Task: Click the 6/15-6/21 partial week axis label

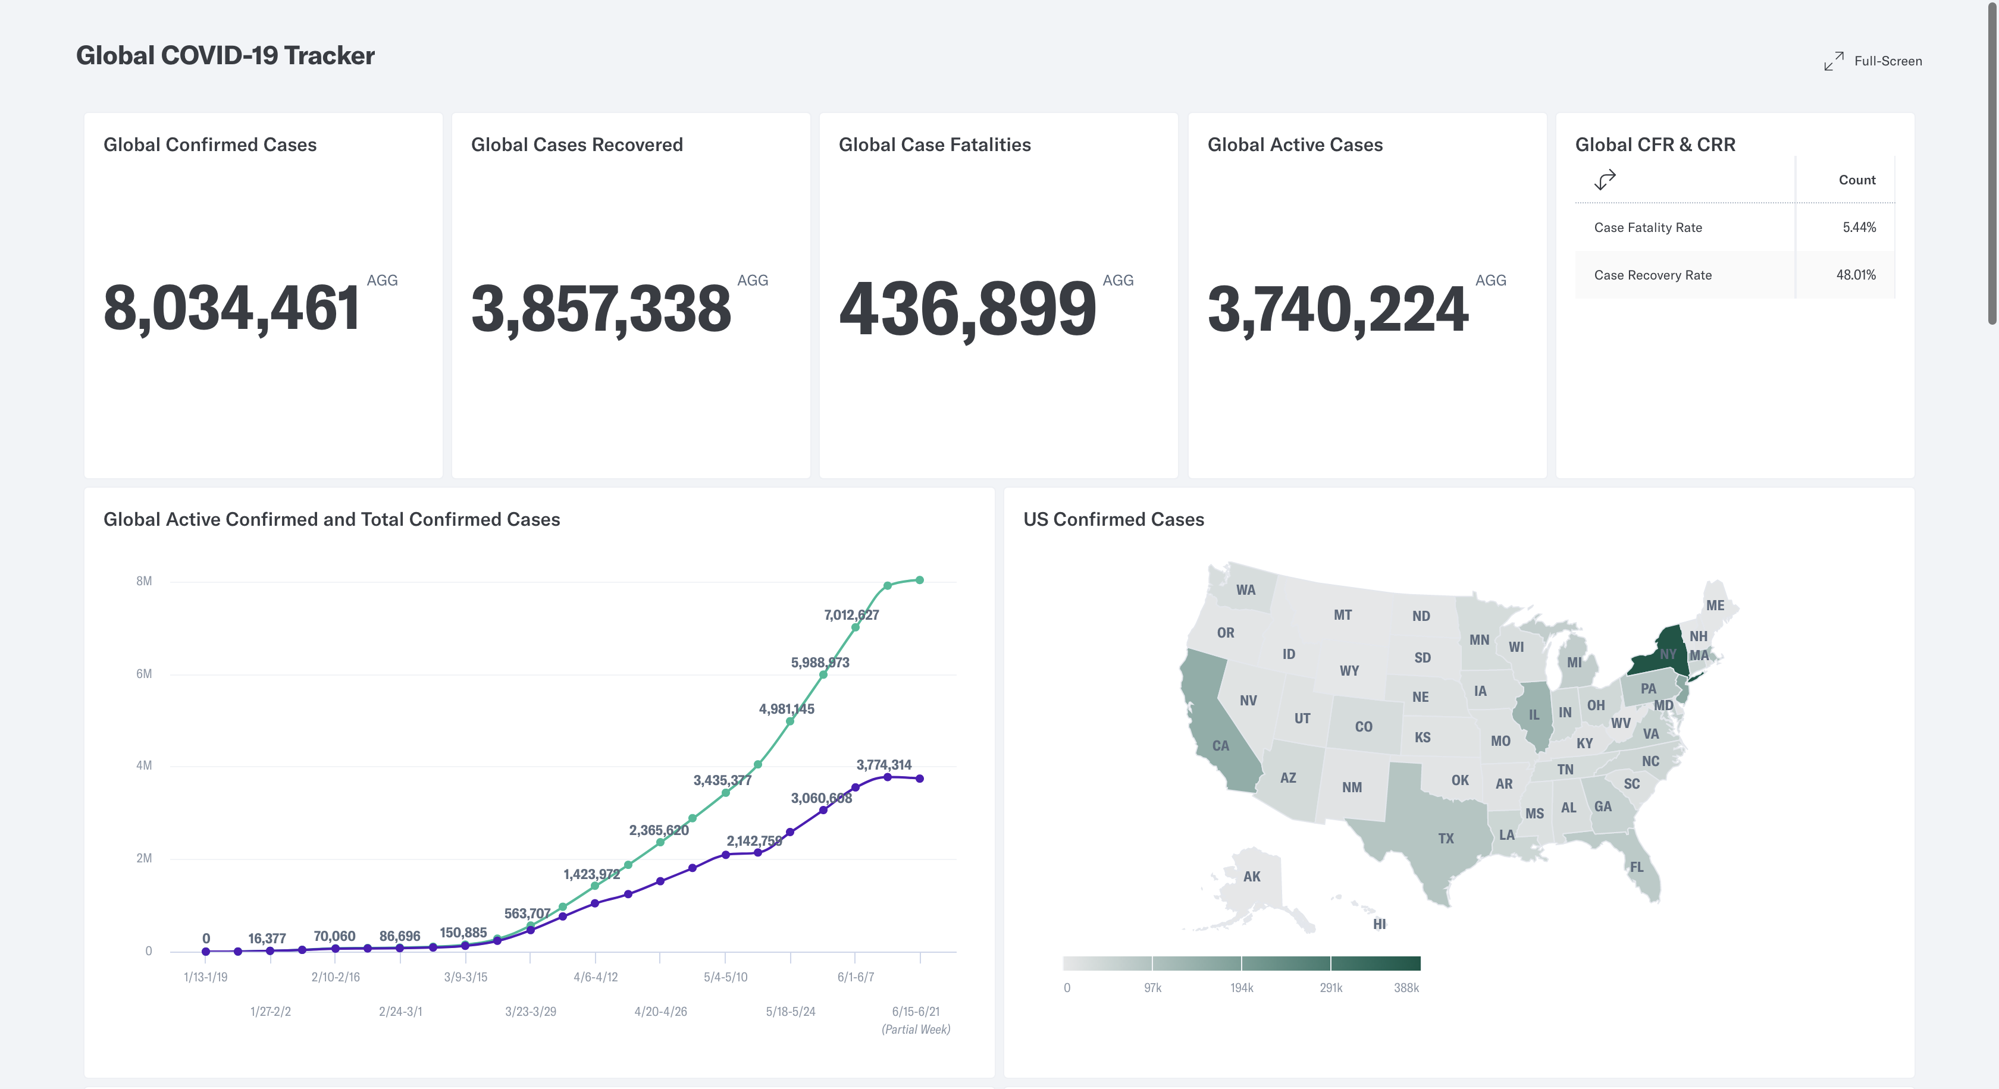Action: pos(916,1020)
